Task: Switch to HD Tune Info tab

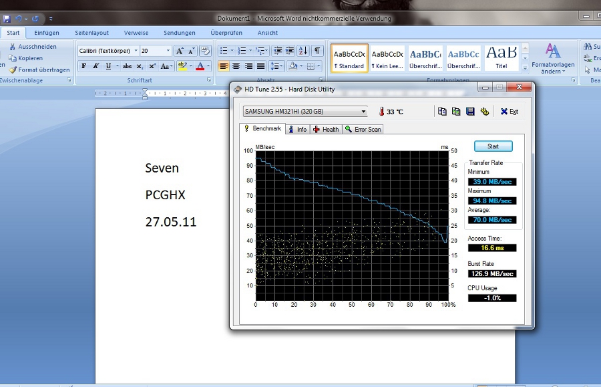Action: 297,129
